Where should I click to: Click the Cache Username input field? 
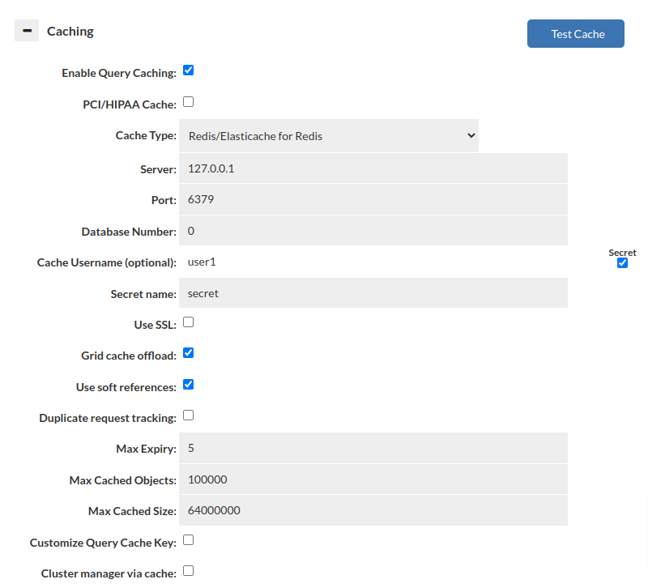pos(373,262)
